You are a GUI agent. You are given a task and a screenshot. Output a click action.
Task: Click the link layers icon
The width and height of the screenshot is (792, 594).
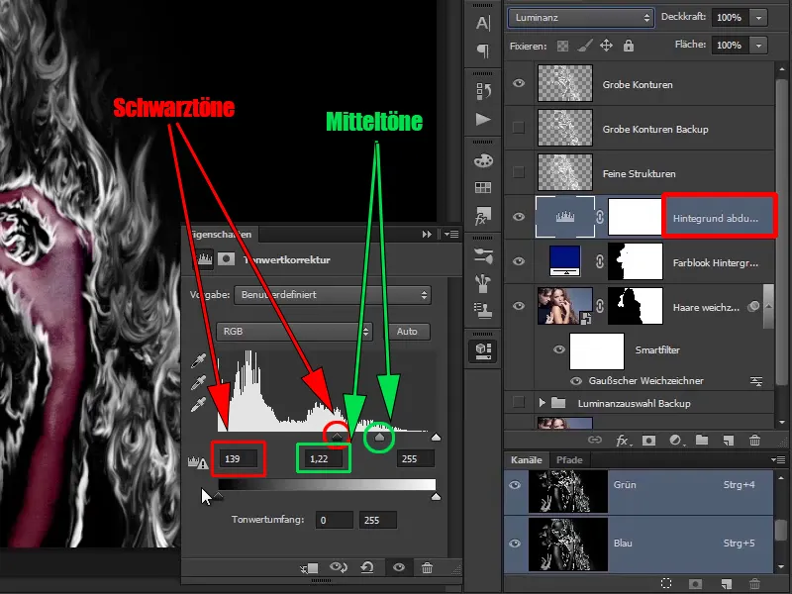click(x=595, y=440)
